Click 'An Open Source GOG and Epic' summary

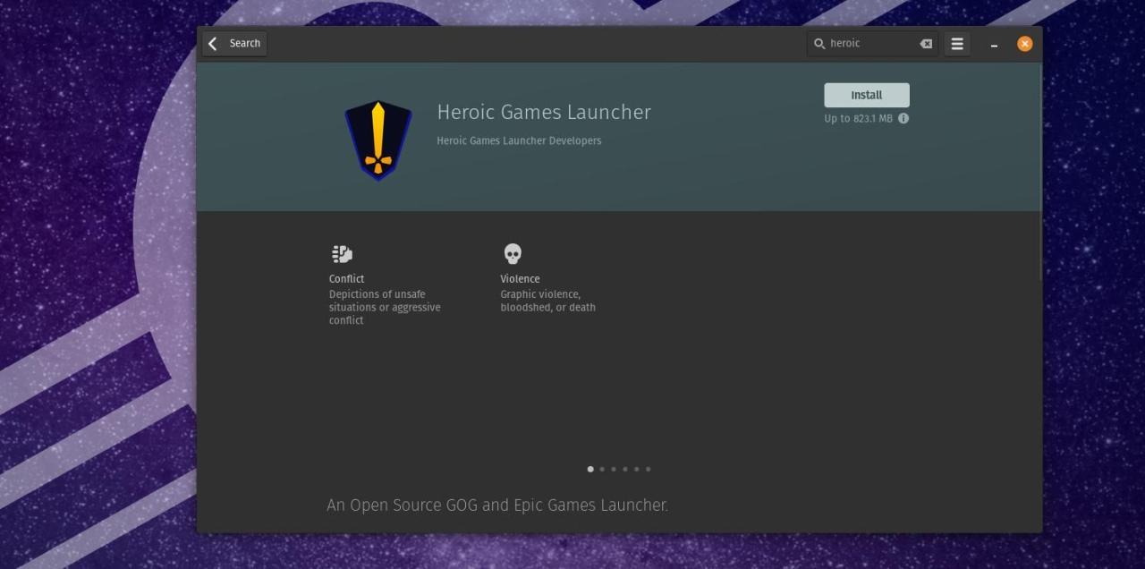(x=497, y=505)
